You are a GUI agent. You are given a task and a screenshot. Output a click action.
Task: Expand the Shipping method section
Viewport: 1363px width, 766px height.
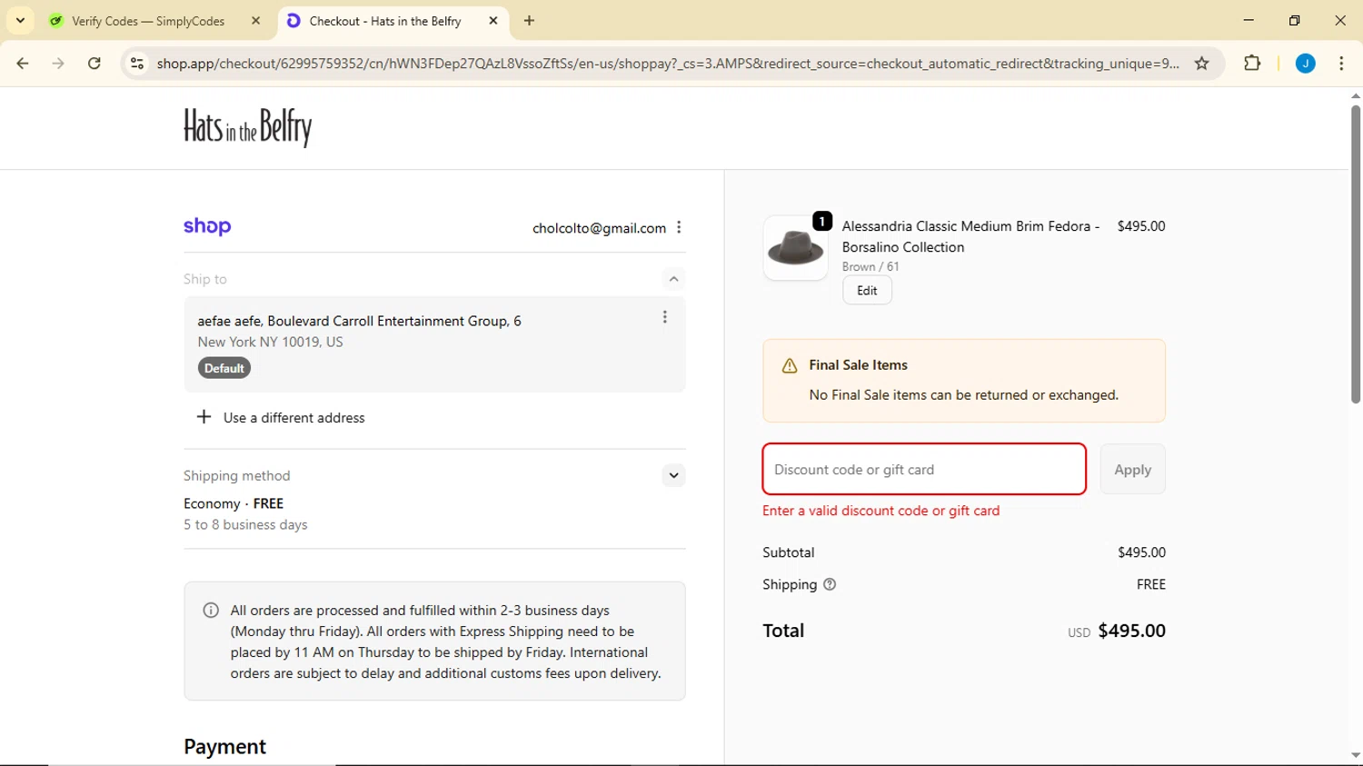673,475
